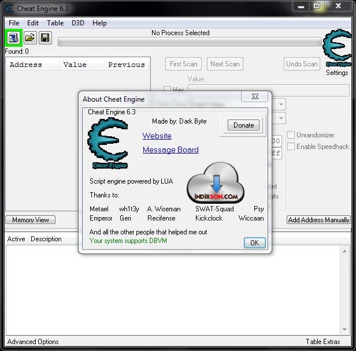Minimize the Cheat Engine window
The height and width of the screenshot is (351, 356).
click(x=301, y=6)
